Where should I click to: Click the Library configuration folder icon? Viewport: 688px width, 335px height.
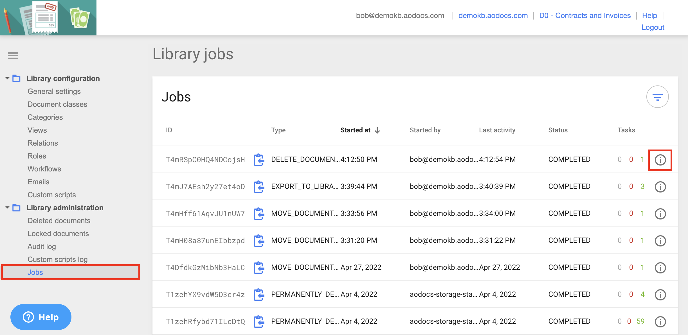click(x=17, y=78)
